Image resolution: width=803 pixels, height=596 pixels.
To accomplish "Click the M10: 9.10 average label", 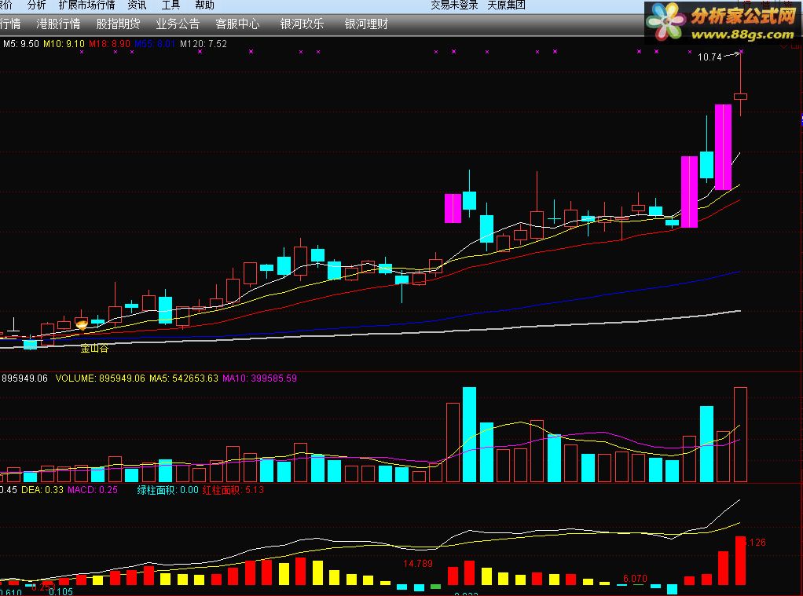I will click(x=64, y=44).
